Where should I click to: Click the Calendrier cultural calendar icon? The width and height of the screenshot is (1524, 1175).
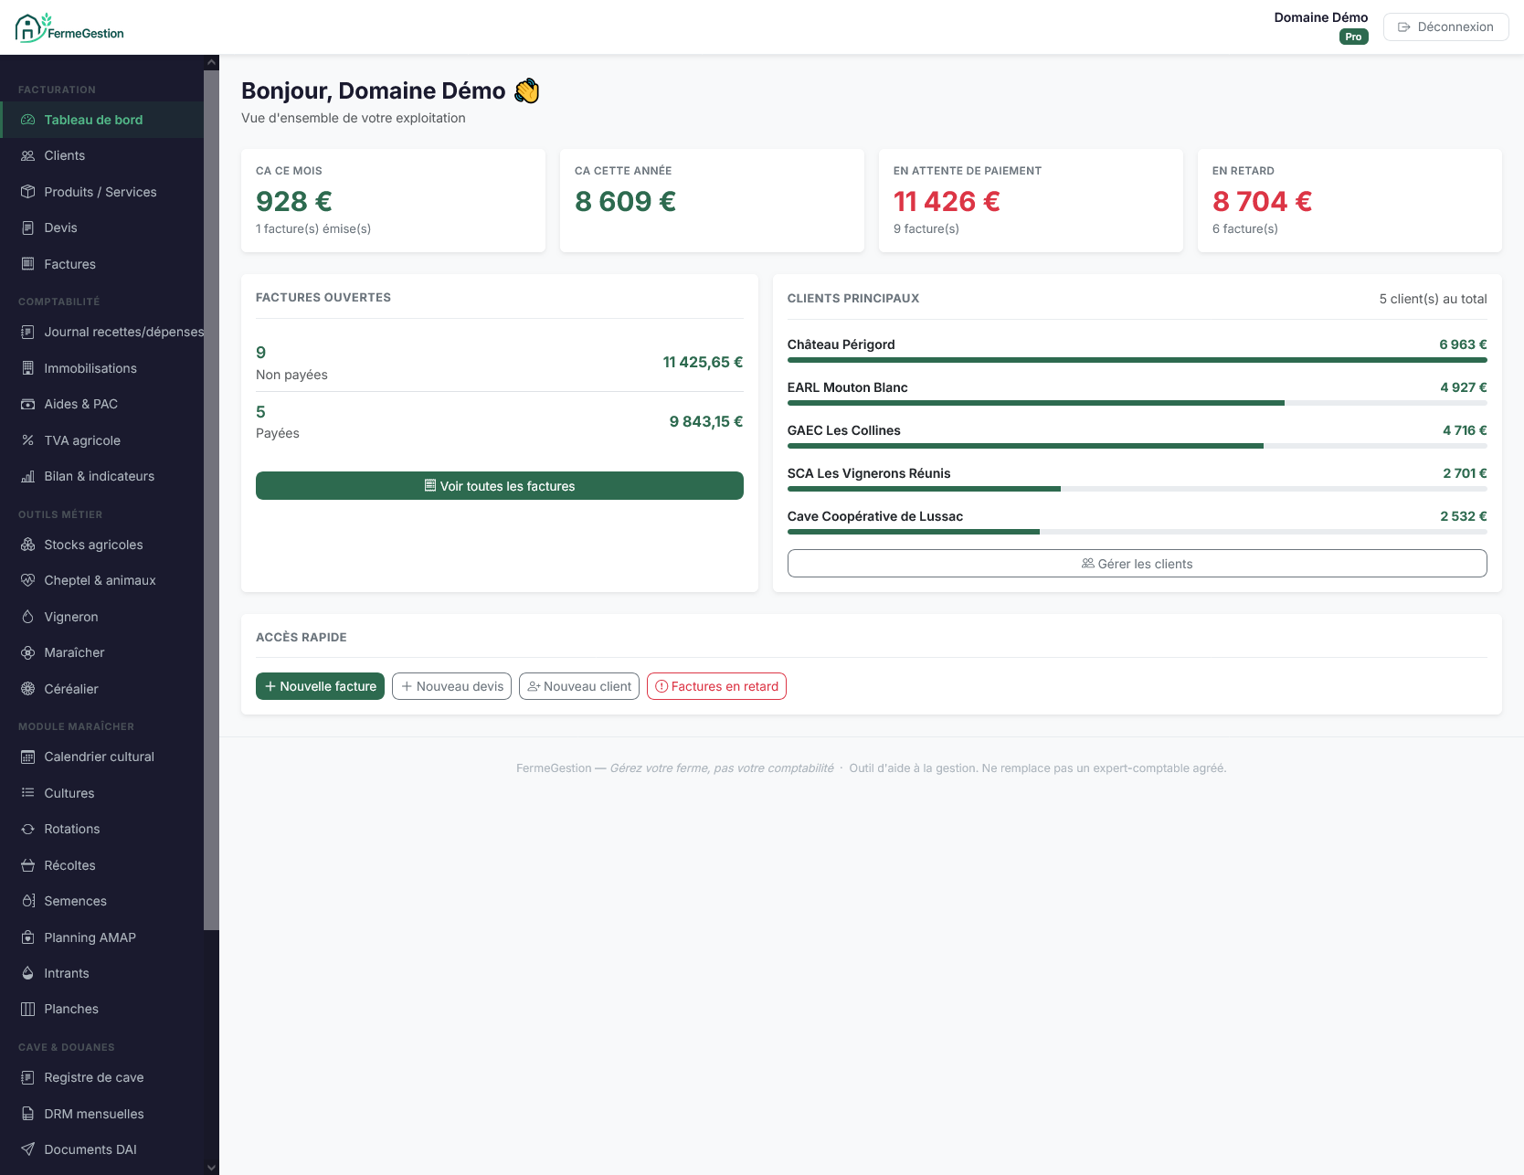(x=27, y=757)
